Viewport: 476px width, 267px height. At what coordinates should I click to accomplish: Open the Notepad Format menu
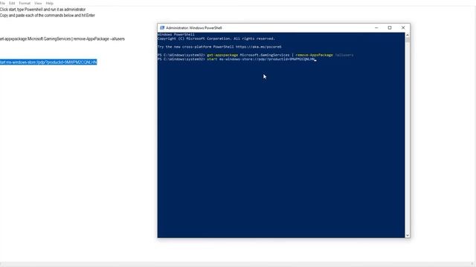coord(25,3)
